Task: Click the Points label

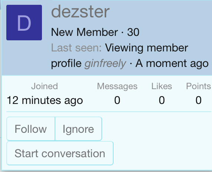Action: click(x=198, y=86)
